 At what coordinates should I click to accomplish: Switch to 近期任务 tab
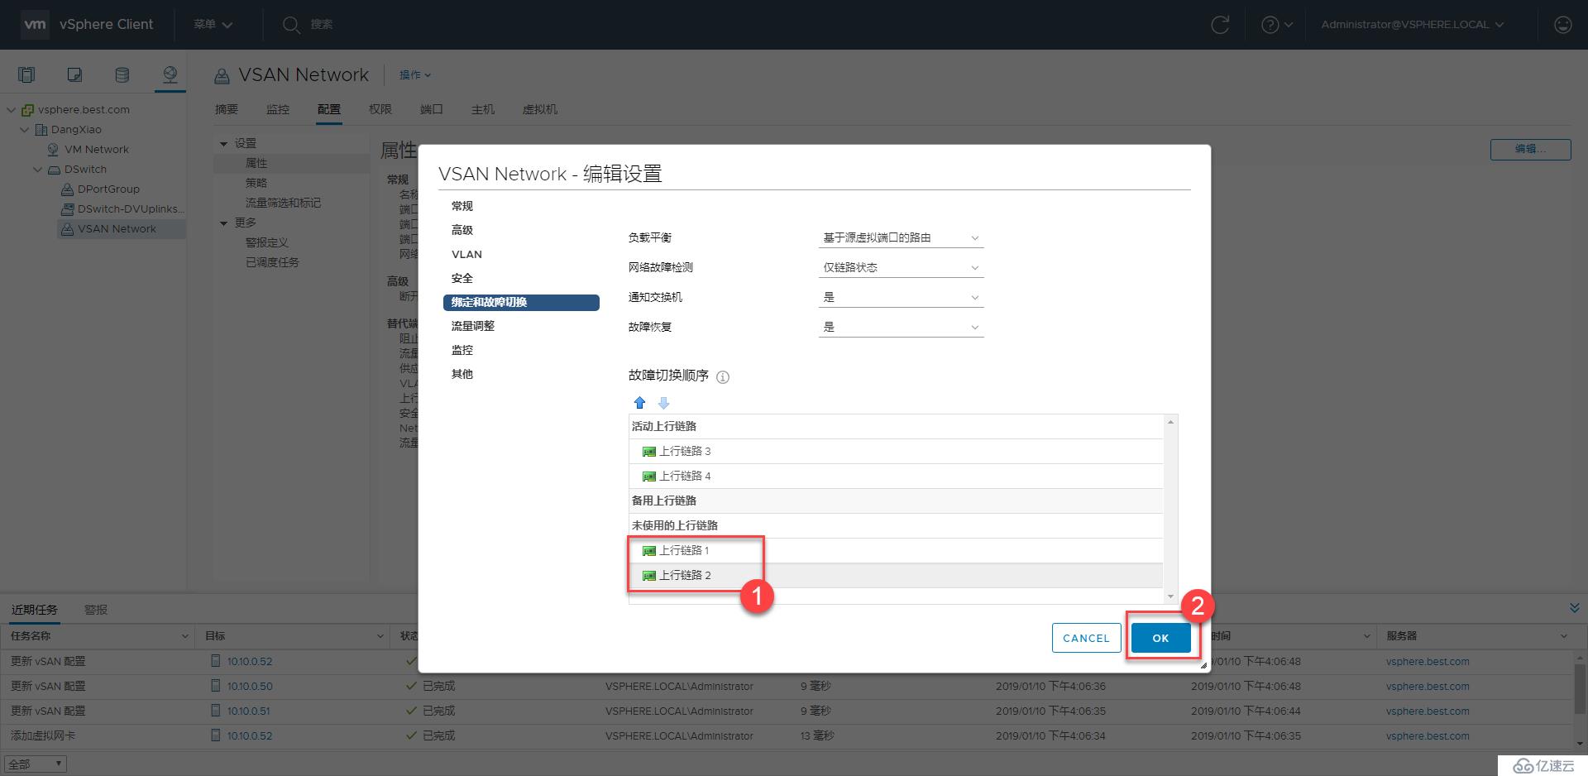click(35, 610)
